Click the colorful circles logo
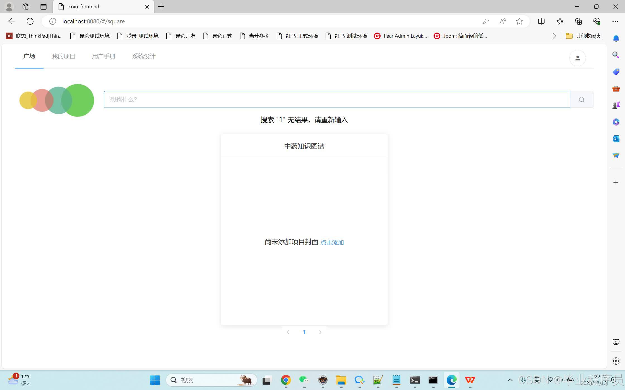Screen dimensions: 625x390 pyautogui.click(x=57, y=100)
